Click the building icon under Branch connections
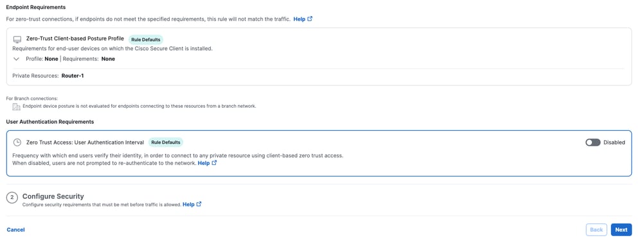Viewport: 642px width, 240px height. click(16, 107)
